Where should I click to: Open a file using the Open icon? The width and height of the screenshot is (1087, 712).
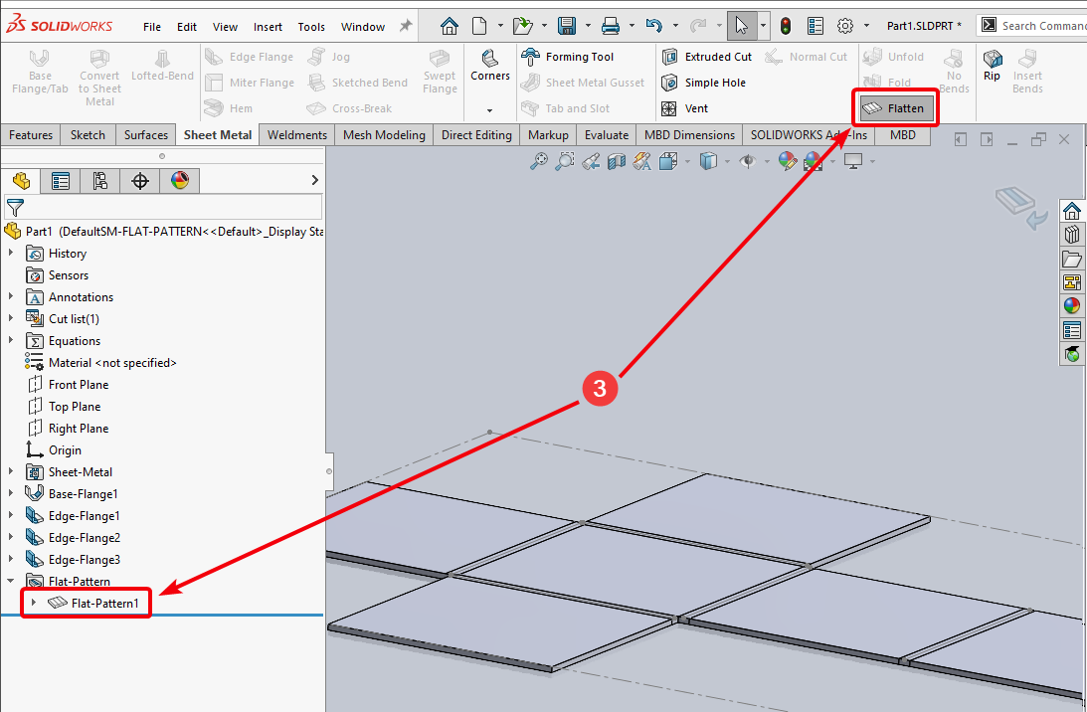click(x=523, y=26)
